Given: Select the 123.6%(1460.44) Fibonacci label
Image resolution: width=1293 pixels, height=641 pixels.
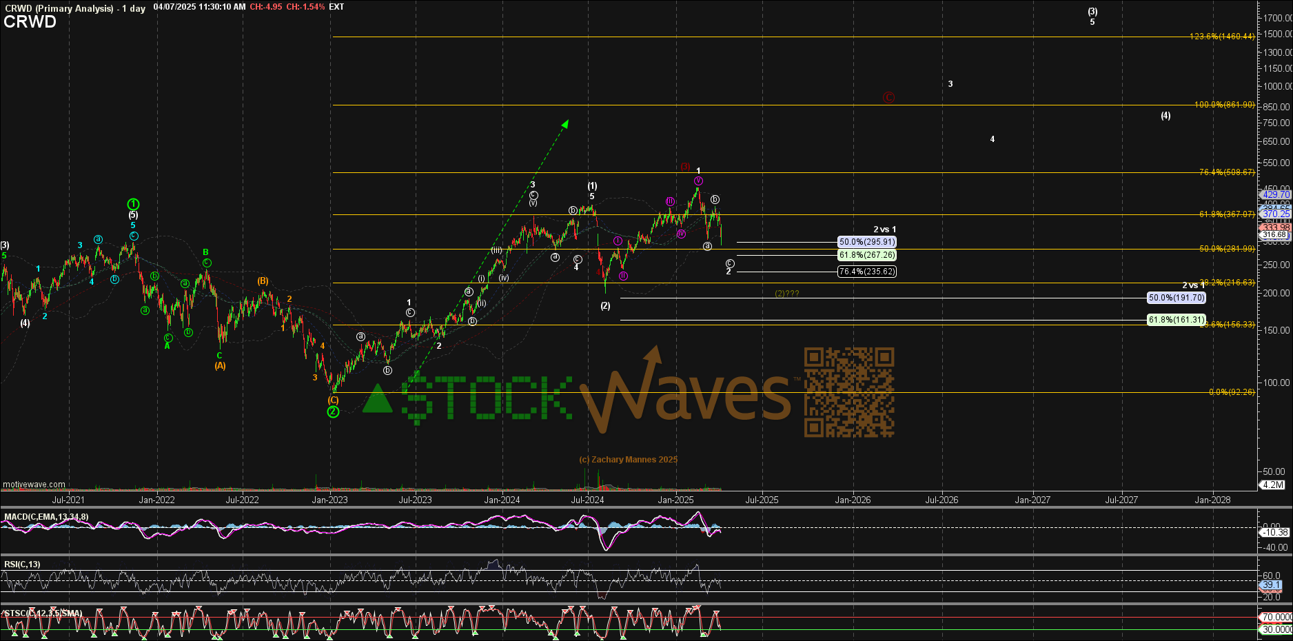Looking at the screenshot, I should tap(1222, 37).
